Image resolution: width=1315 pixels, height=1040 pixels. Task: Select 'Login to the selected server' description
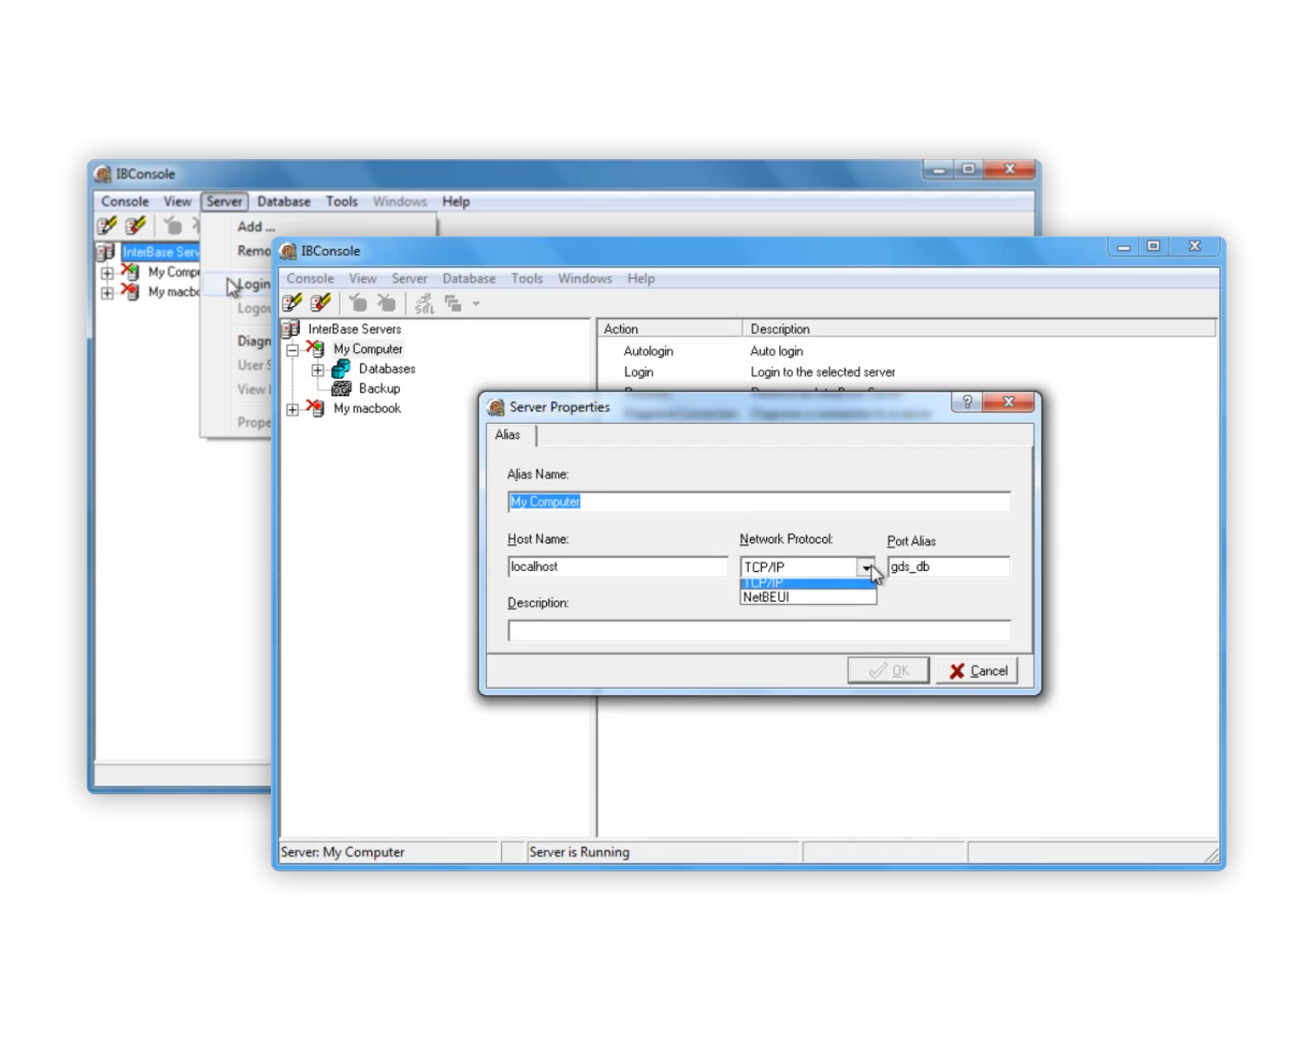tap(822, 372)
